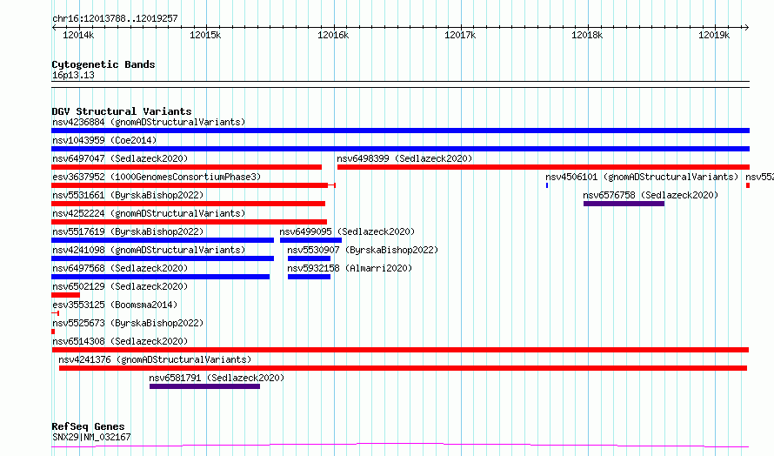Open the nsv6499095 (Sedlazeck2020) label
The height and width of the screenshot is (456, 774).
[347, 231]
